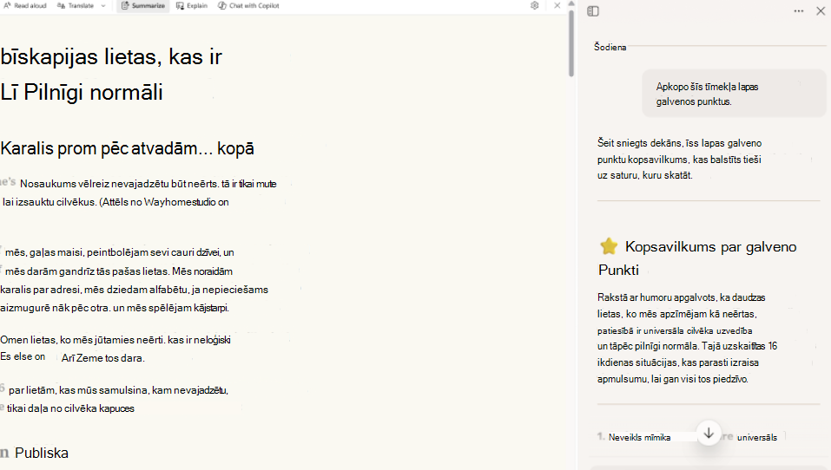Open Chat with Copilot
This screenshot has width=831, height=470.
point(248,6)
